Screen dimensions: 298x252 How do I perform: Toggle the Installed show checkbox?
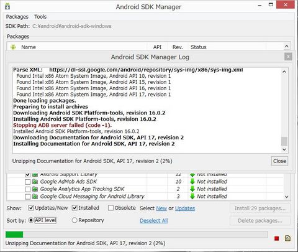74,208
